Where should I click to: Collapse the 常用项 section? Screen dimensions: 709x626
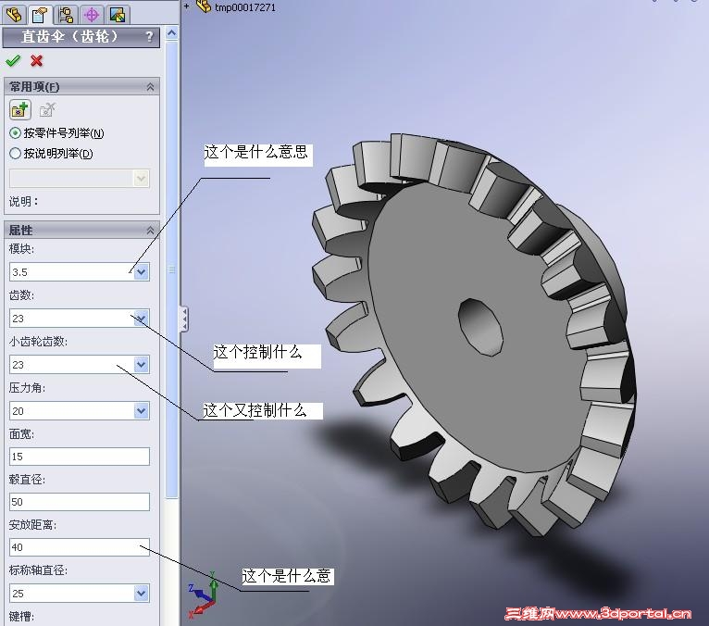[150, 86]
